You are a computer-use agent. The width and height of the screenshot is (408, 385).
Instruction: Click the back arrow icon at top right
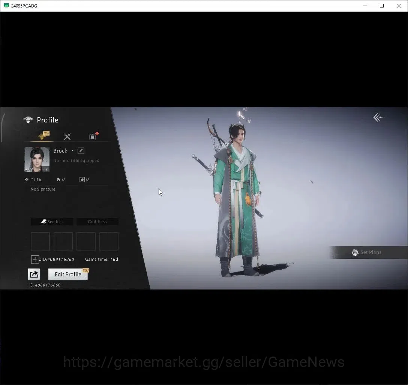pyautogui.click(x=379, y=118)
